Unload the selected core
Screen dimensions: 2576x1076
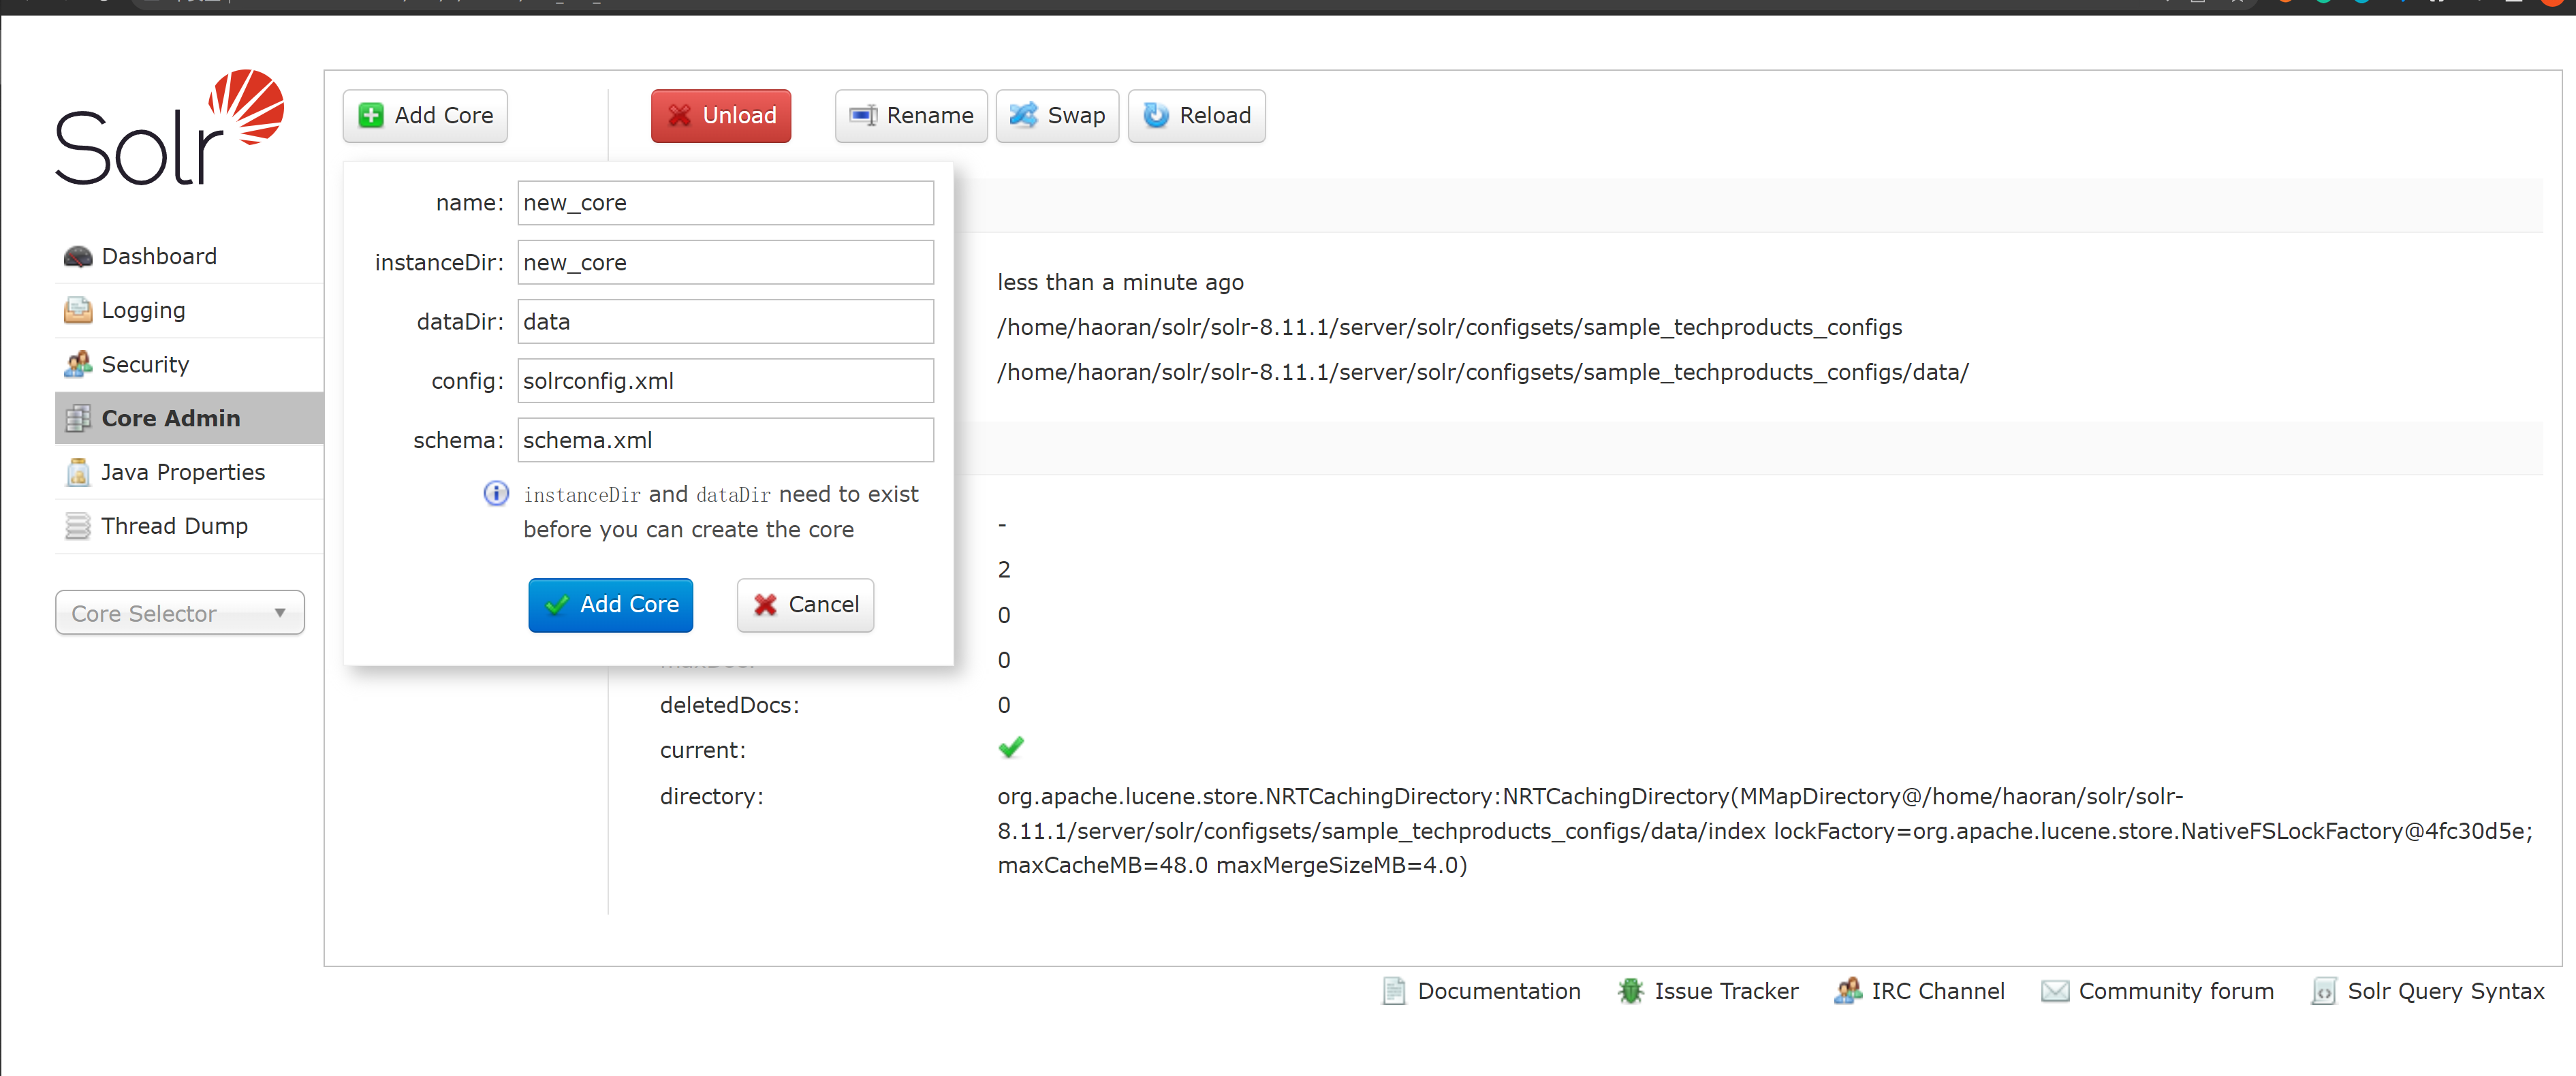pyautogui.click(x=720, y=116)
